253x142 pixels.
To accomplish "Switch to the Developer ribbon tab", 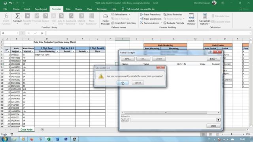I will click(x=102, y=9).
